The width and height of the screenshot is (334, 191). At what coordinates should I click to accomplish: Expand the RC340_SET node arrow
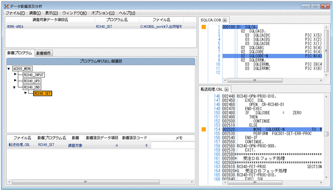[25, 93]
